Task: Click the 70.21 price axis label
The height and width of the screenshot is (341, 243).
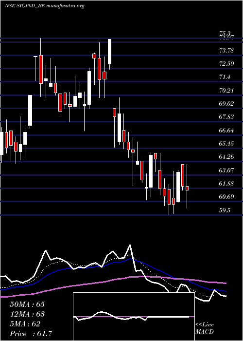Action: coord(226,90)
